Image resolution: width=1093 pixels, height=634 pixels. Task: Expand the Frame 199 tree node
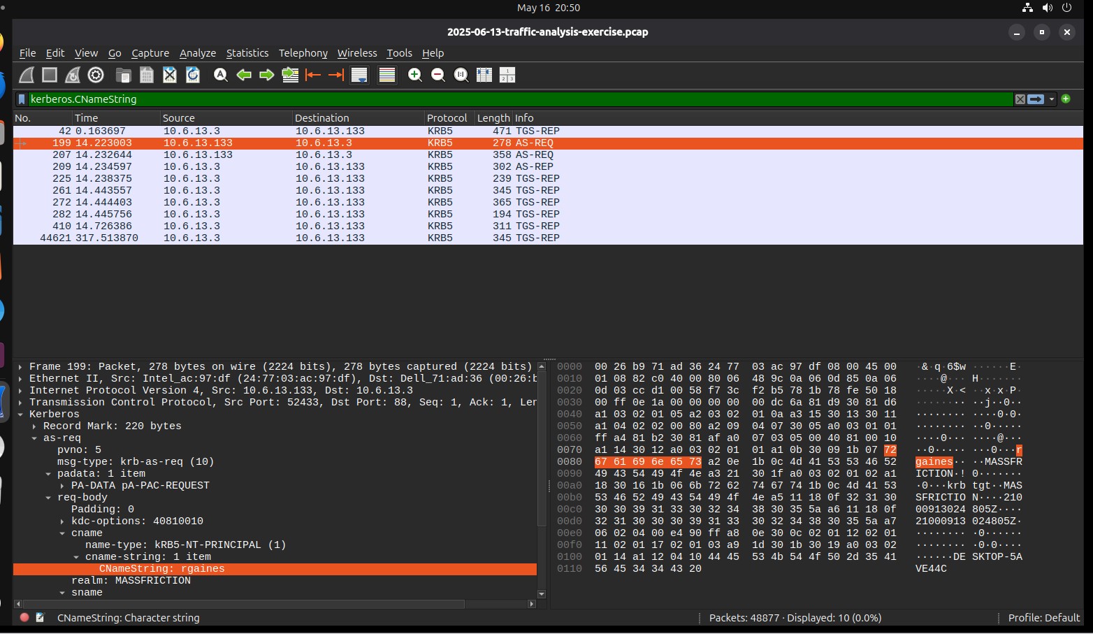[20, 367]
